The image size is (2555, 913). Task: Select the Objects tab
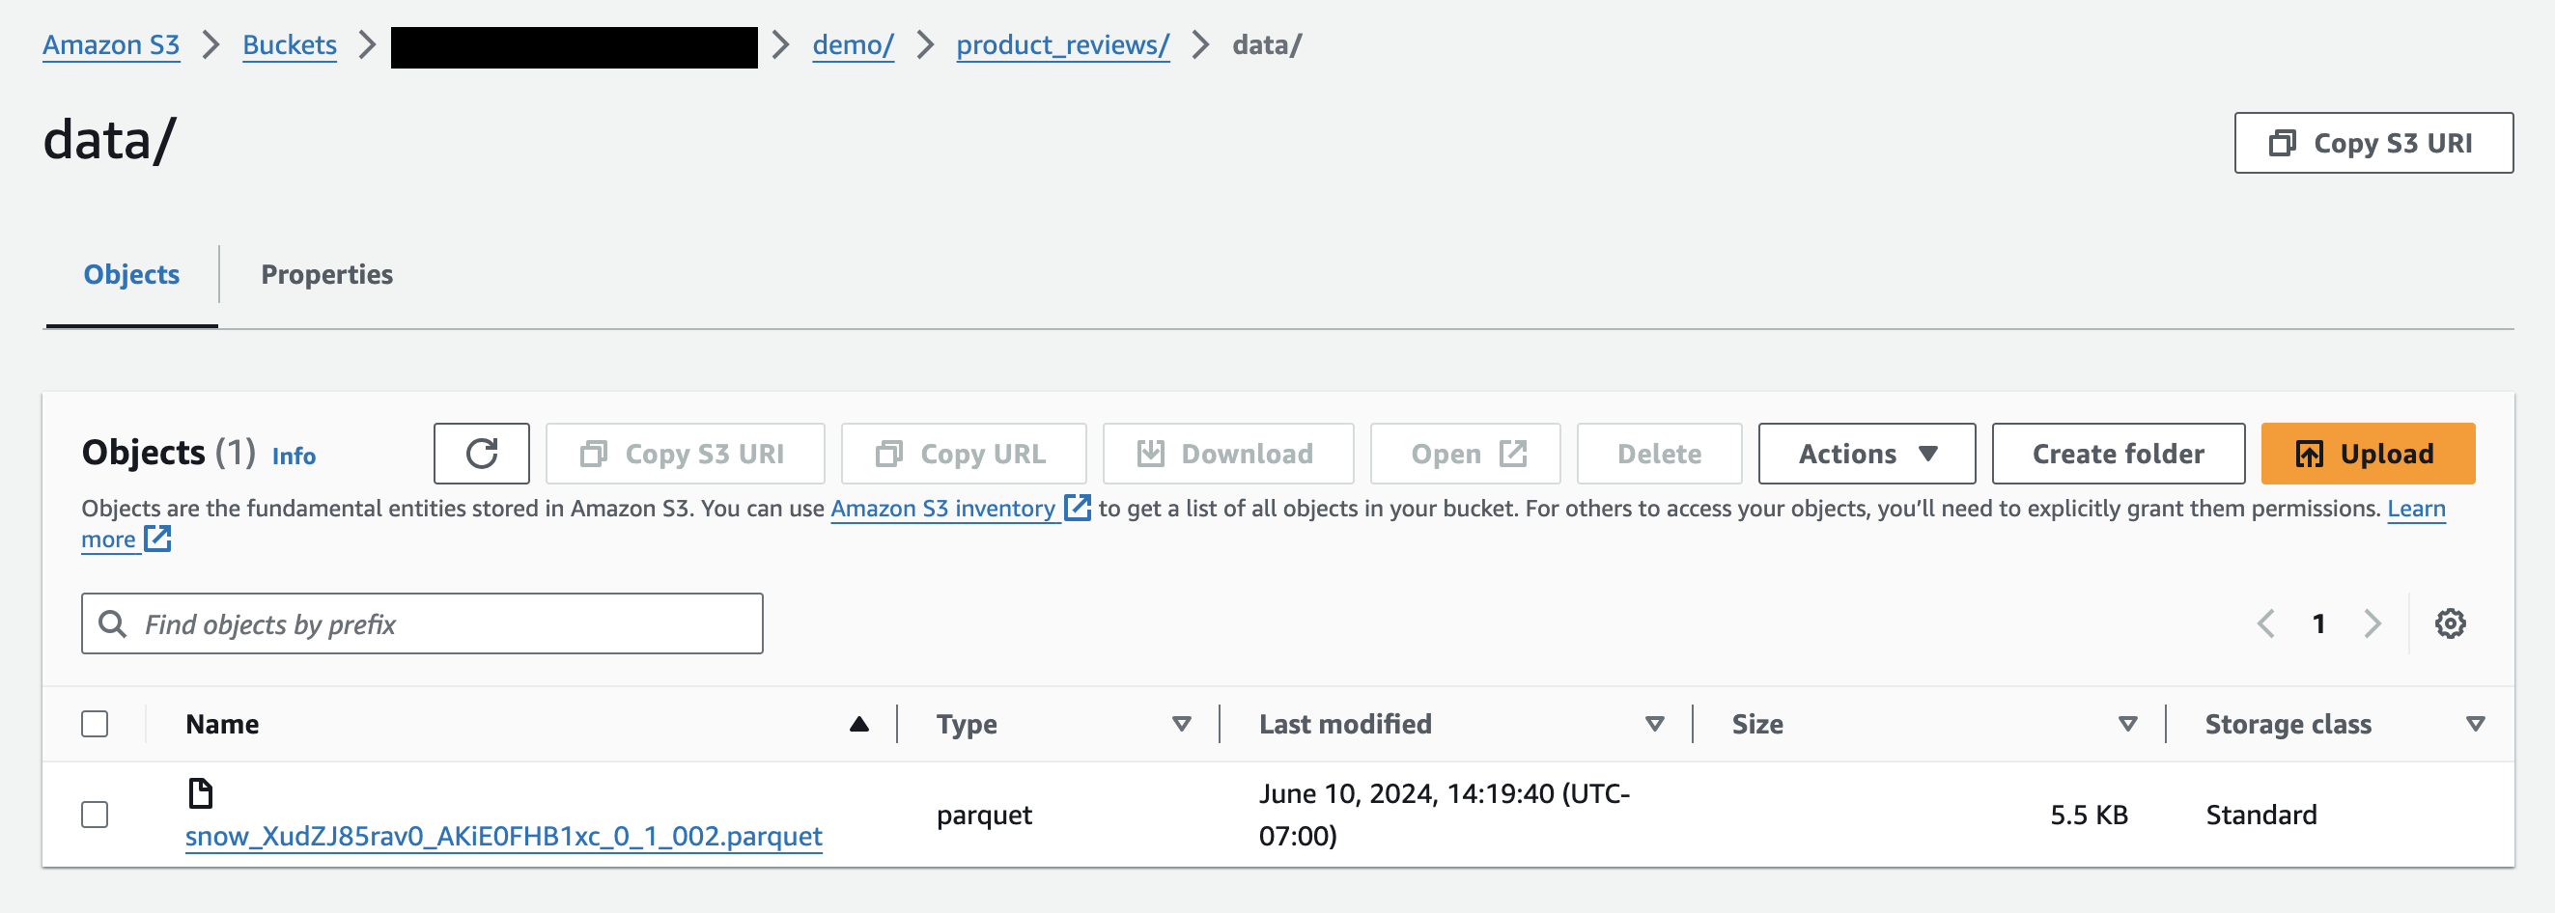click(x=131, y=275)
